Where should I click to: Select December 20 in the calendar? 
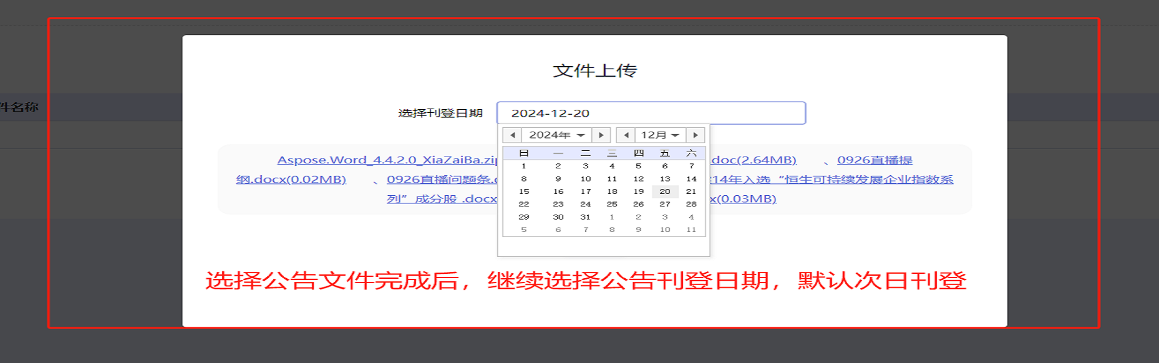(x=665, y=191)
